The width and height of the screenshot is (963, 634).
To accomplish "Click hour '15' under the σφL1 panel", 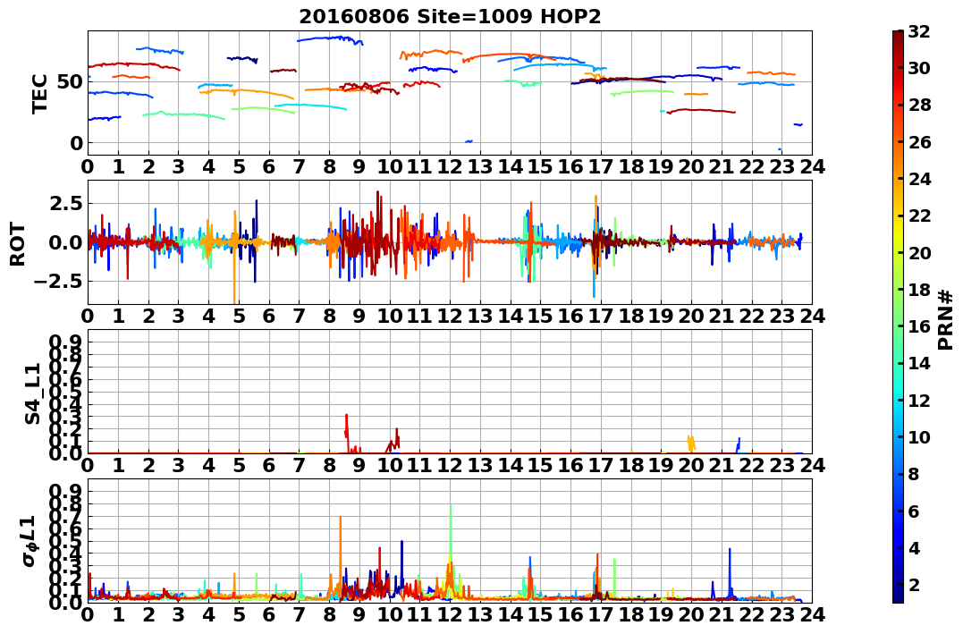I will [x=540, y=614].
